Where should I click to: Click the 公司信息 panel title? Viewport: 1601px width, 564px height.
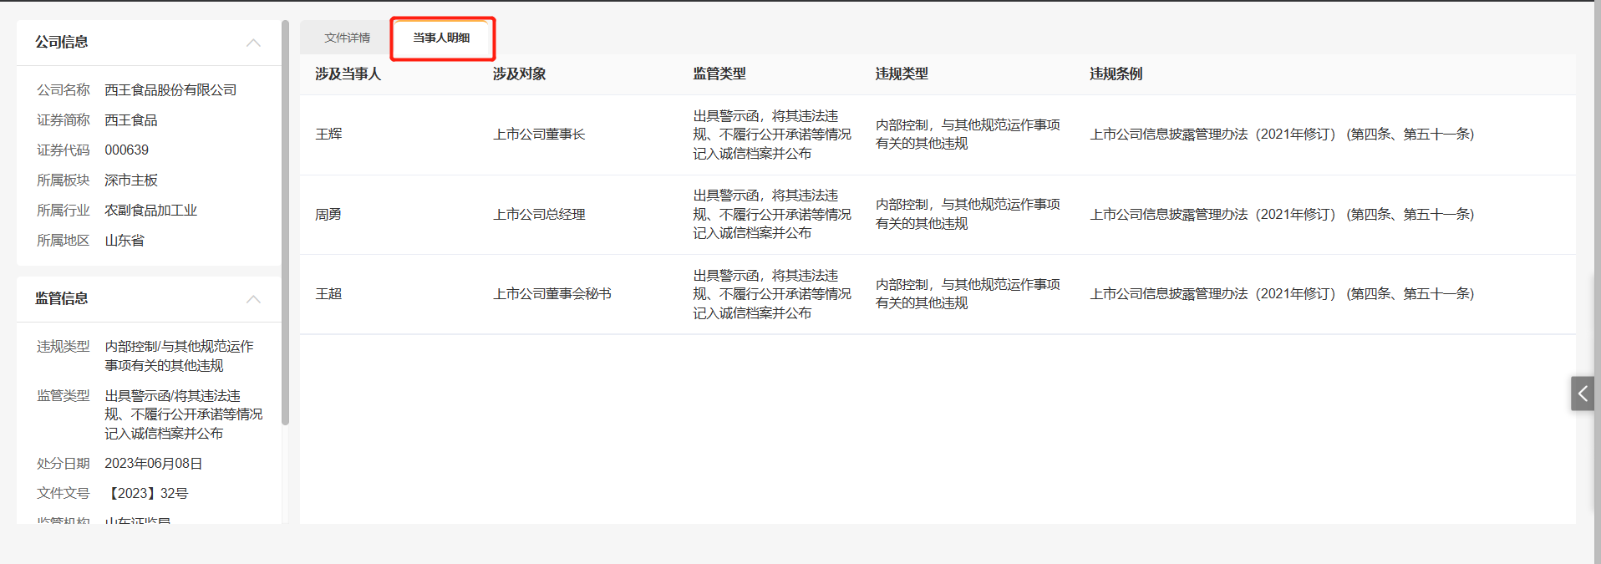62,42
